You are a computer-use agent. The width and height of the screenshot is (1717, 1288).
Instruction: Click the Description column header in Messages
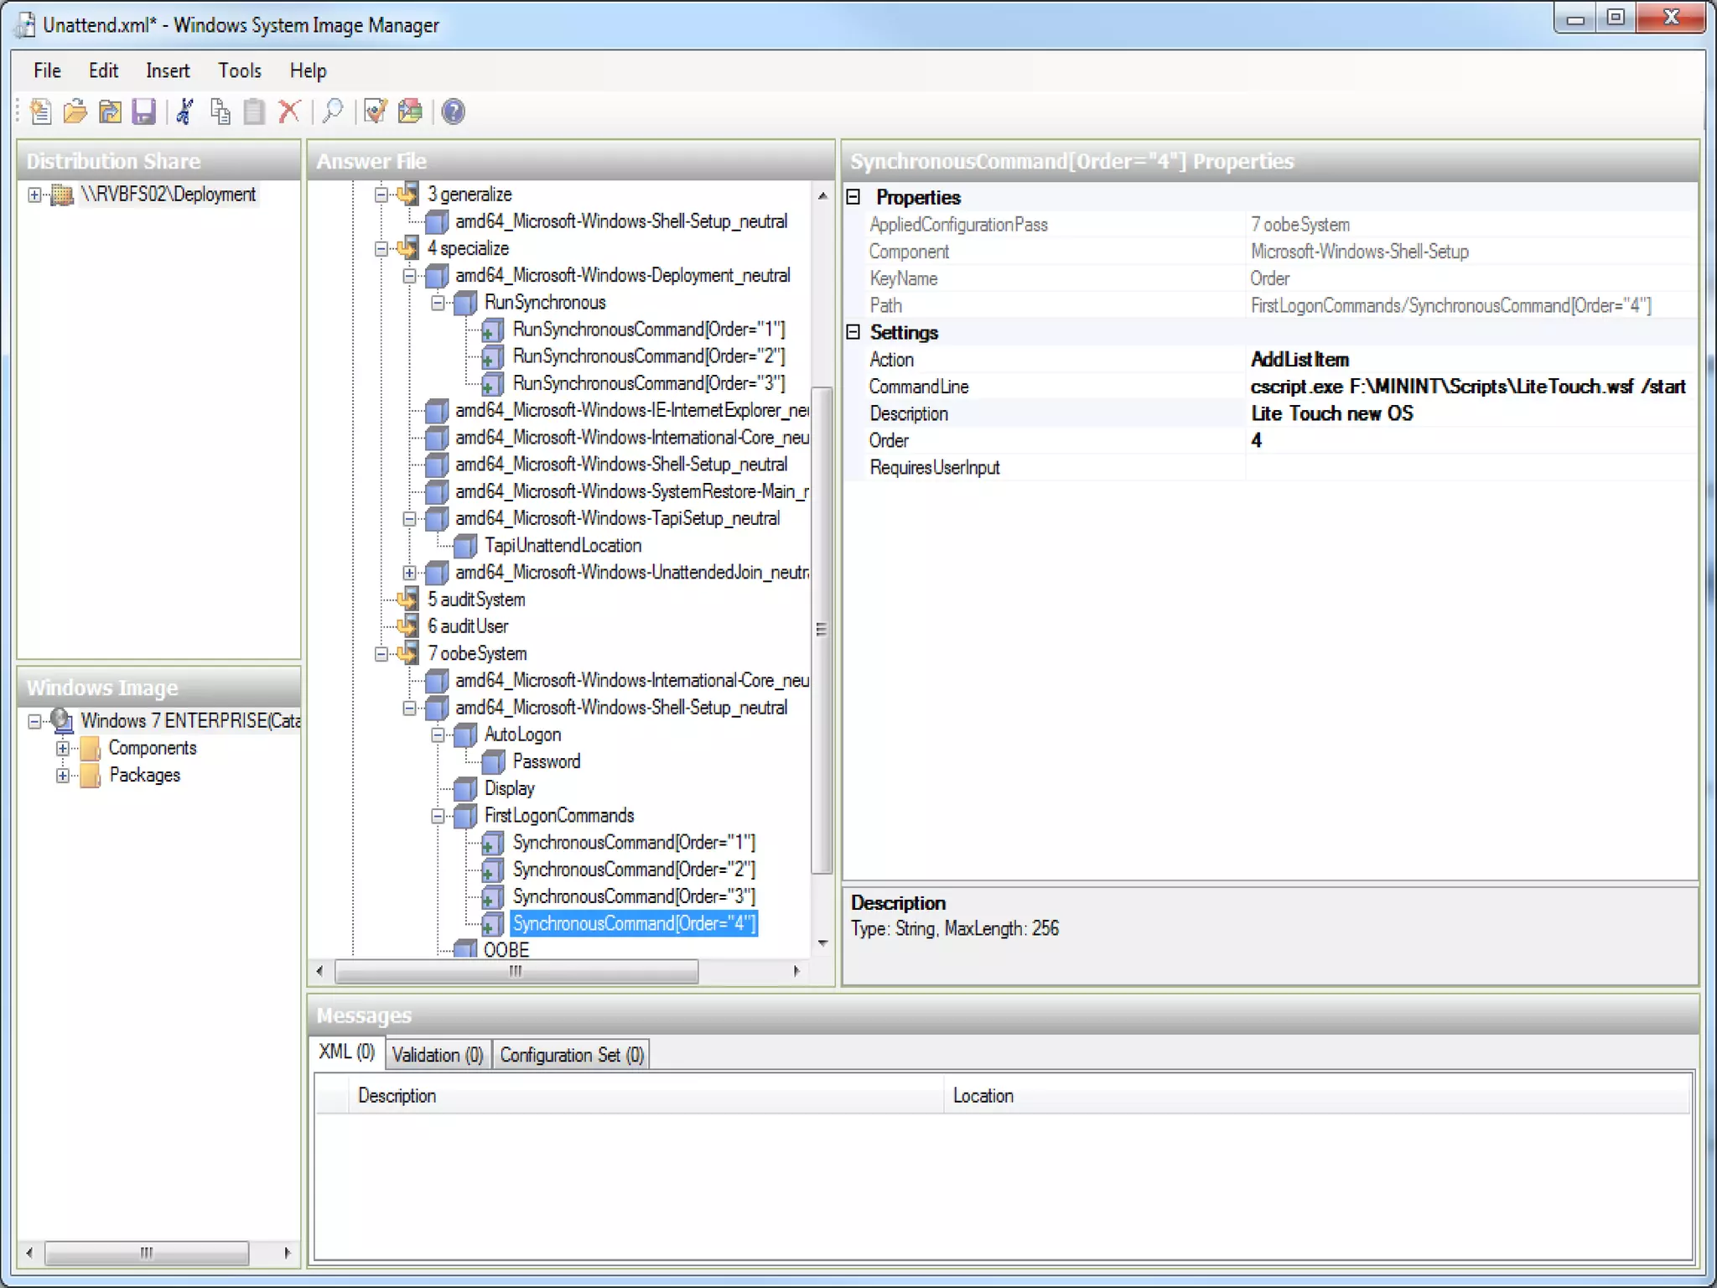click(646, 1095)
